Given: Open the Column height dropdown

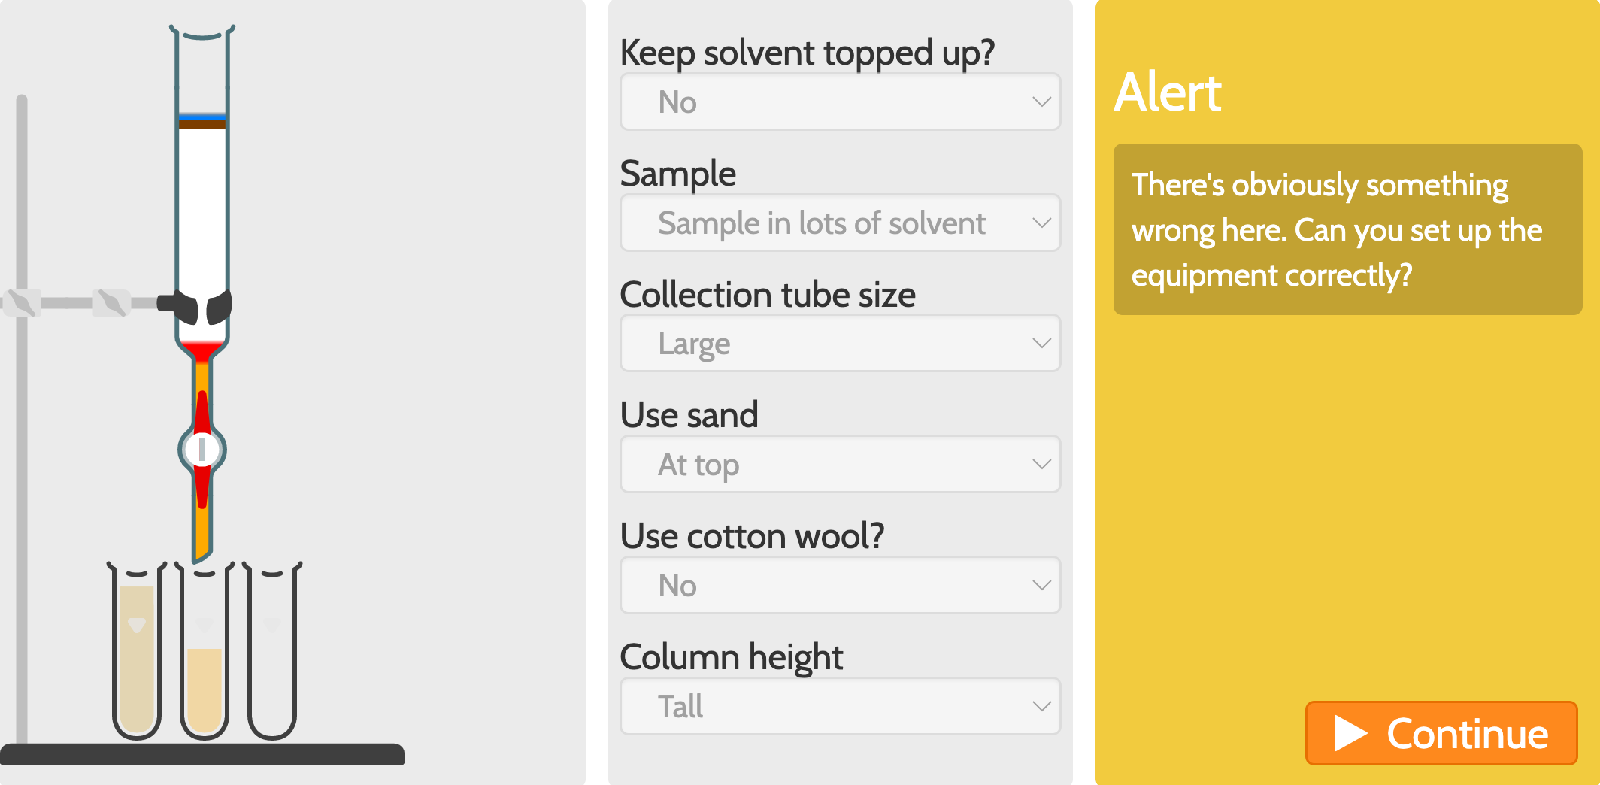Looking at the screenshot, I should coord(840,706).
